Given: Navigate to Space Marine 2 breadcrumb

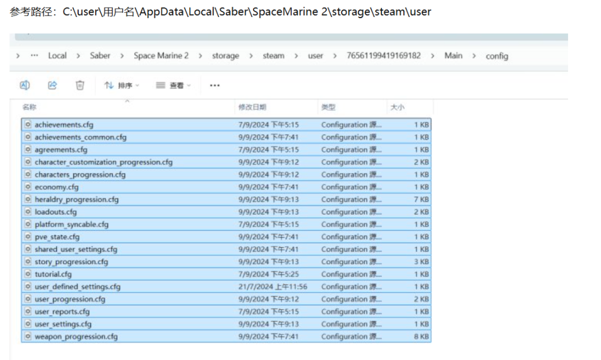Looking at the screenshot, I should point(161,56).
